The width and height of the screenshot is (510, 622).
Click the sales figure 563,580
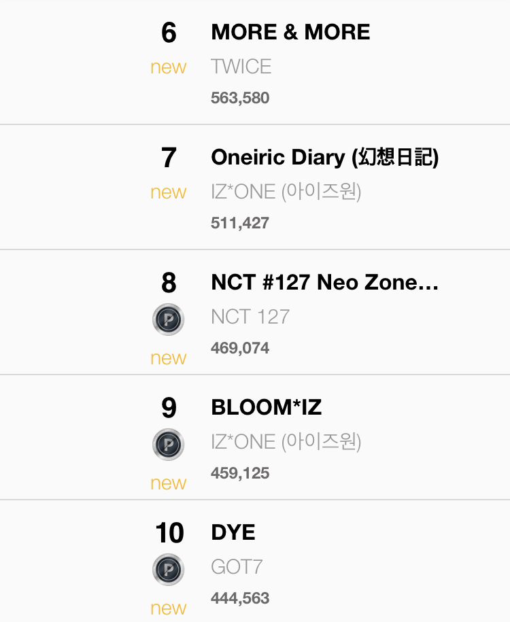[240, 98]
